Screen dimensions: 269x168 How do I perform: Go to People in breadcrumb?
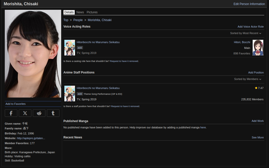[x=78, y=20]
